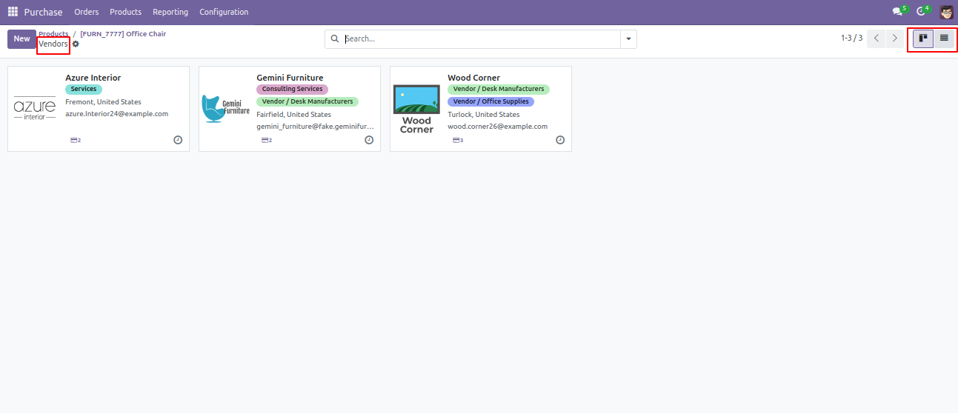Click the purchases count icon on Azure Interior

pyautogui.click(x=76, y=140)
